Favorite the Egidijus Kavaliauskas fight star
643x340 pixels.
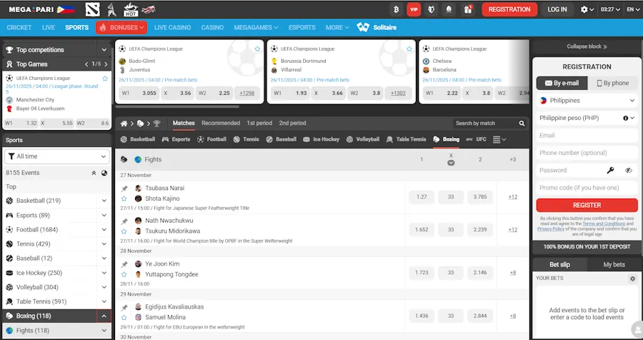tap(124, 317)
